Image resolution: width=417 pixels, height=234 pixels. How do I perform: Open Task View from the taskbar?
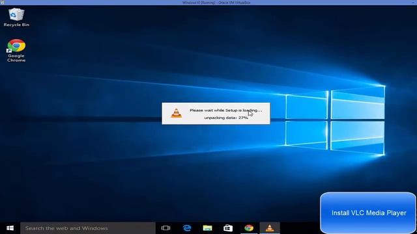[165, 228]
